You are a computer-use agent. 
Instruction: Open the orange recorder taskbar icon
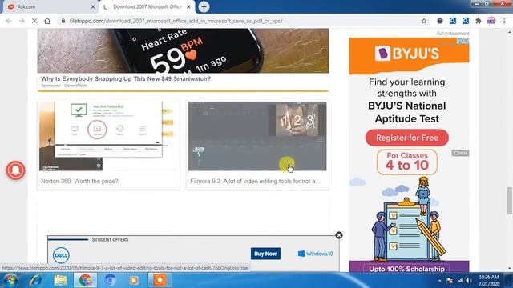(x=160, y=280)
